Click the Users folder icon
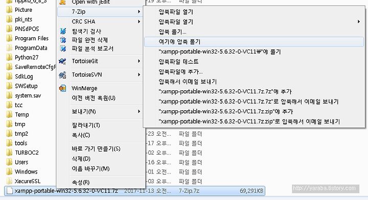This screenshot has width=368, height=200. click(9, 162)
